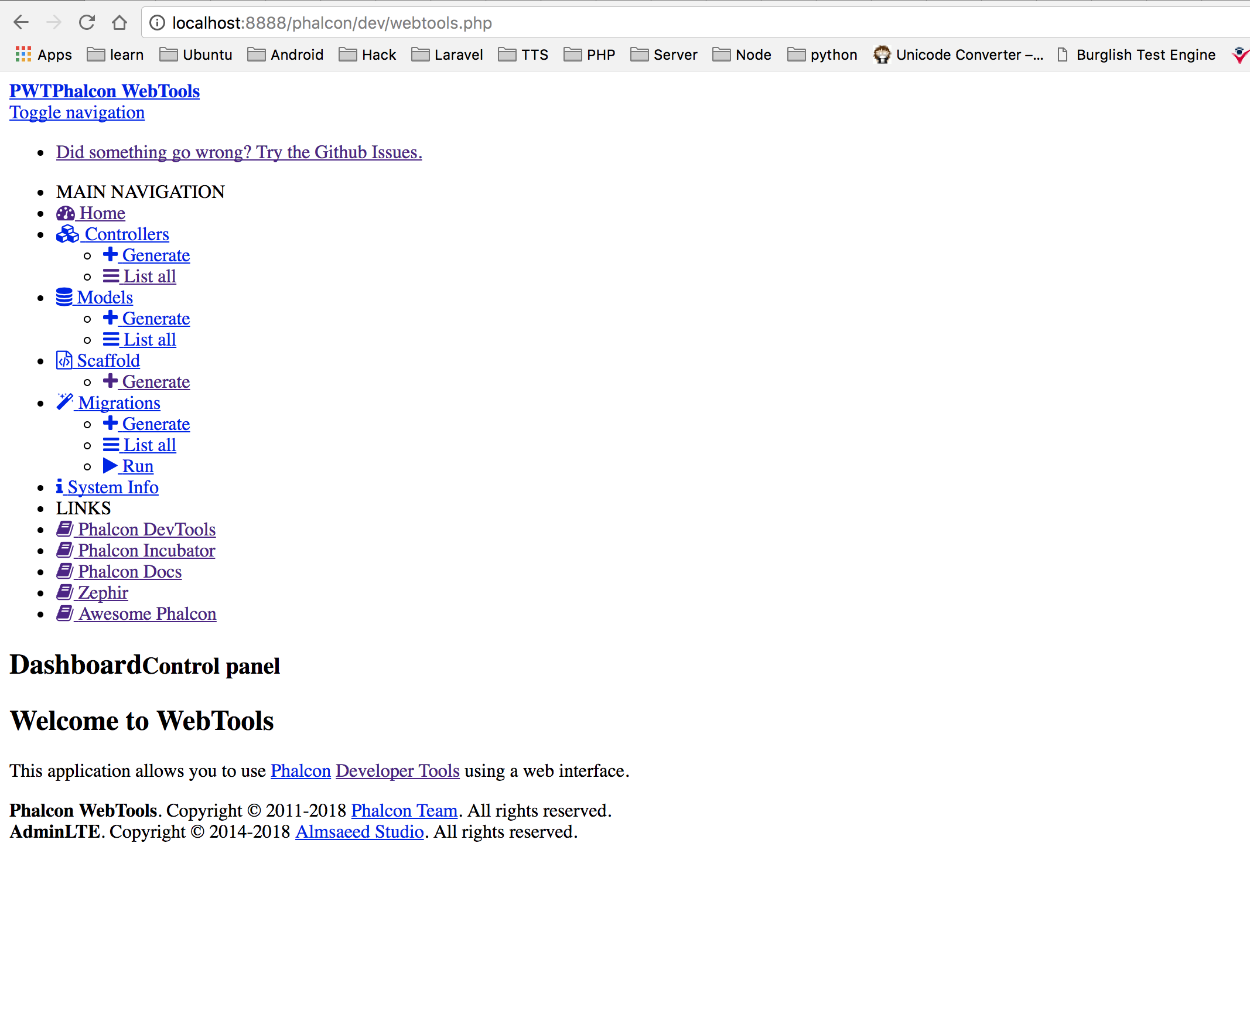Reload the page with browser refresh button

click(87, 23)
